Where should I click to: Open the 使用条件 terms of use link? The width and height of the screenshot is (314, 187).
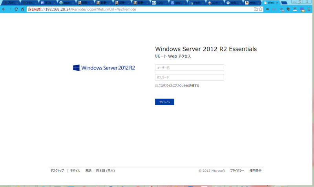[x=256, y=171]
